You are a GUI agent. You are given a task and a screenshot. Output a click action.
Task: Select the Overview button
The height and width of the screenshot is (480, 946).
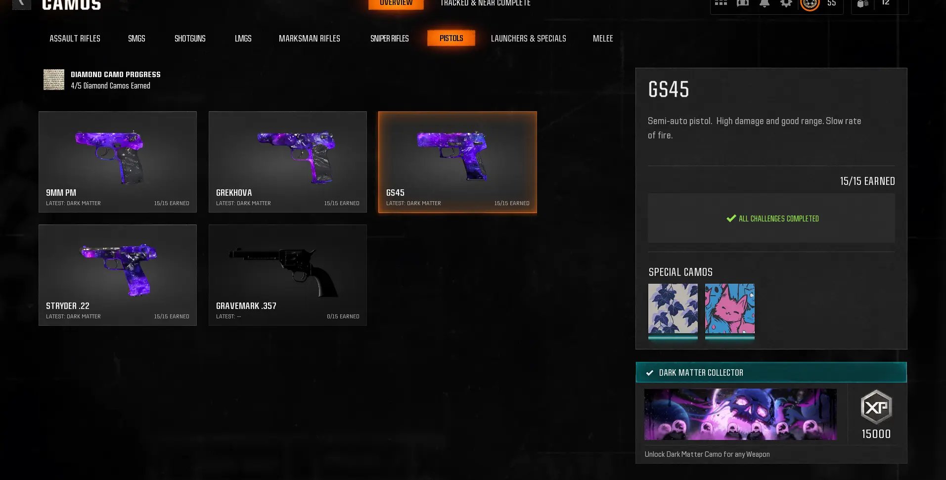tap(396, 4)
